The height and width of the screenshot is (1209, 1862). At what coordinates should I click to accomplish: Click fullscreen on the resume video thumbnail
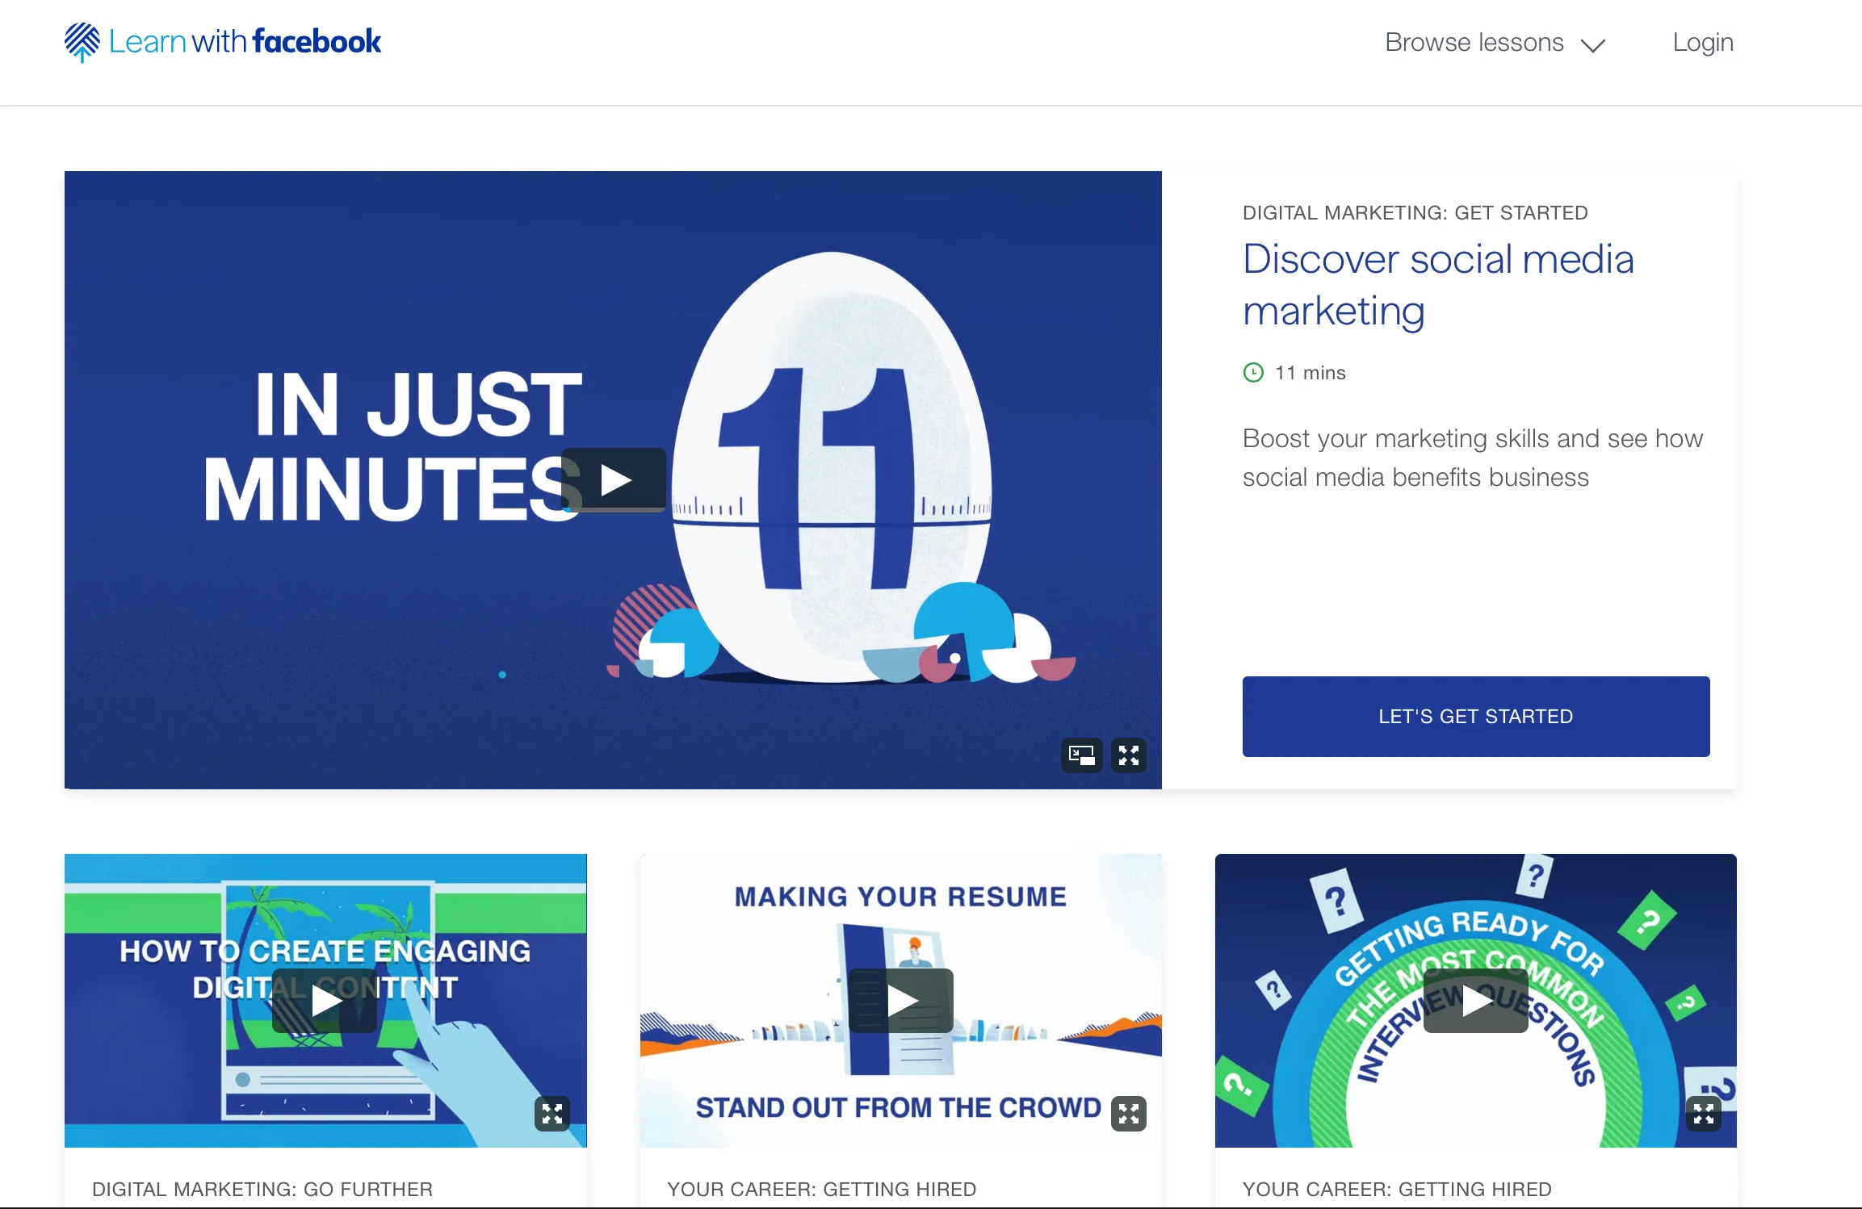pyautogui.click(x=1130, y=1115)
